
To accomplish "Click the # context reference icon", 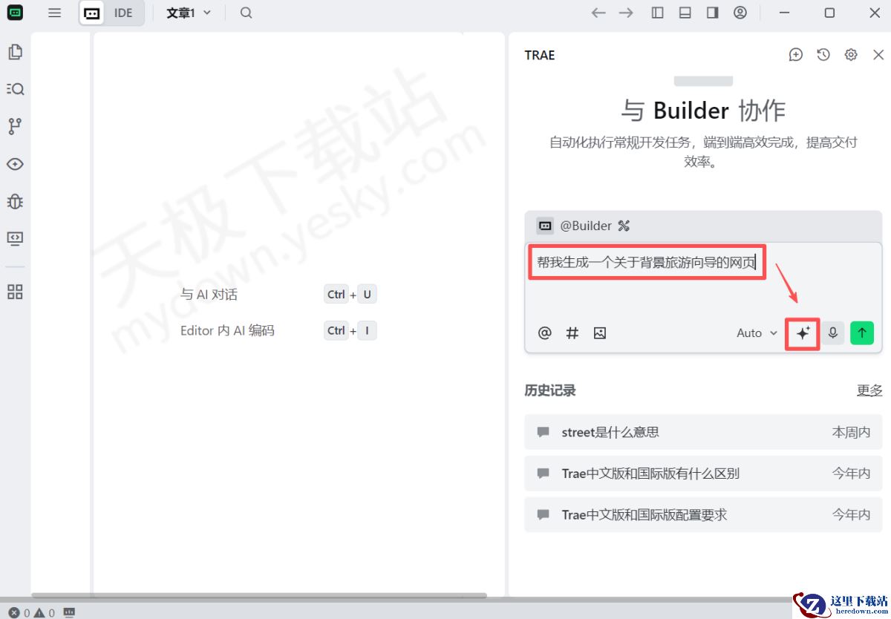I will (x=572, y=333).
